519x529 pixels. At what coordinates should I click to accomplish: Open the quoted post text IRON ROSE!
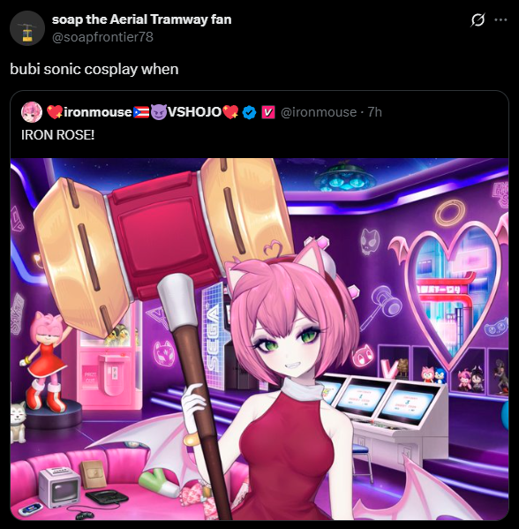57,135
